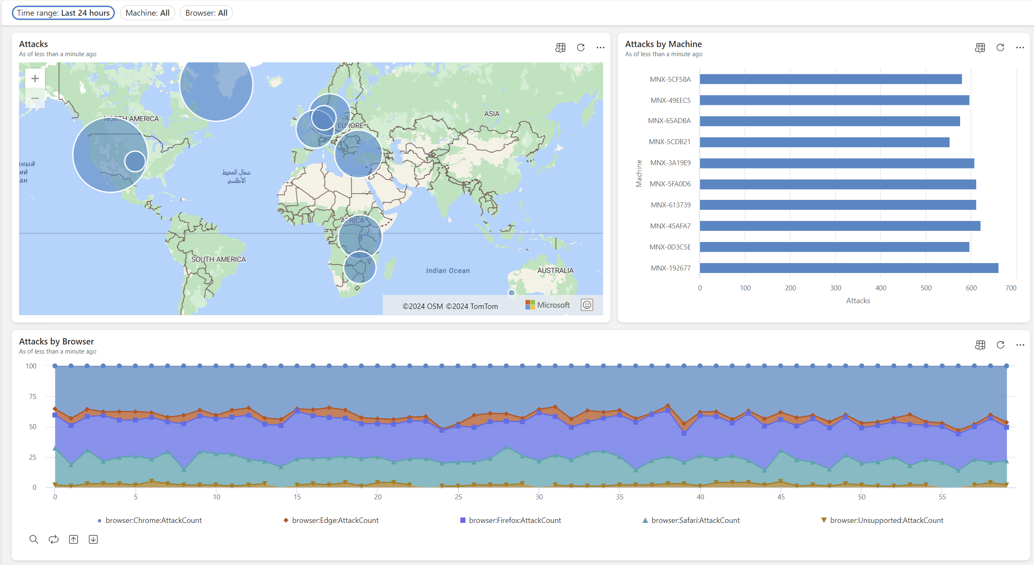Viewport: 1034px width, 565px height.
Task: Refresh the Attacks by Machine tile
Action: (1000, 47)
